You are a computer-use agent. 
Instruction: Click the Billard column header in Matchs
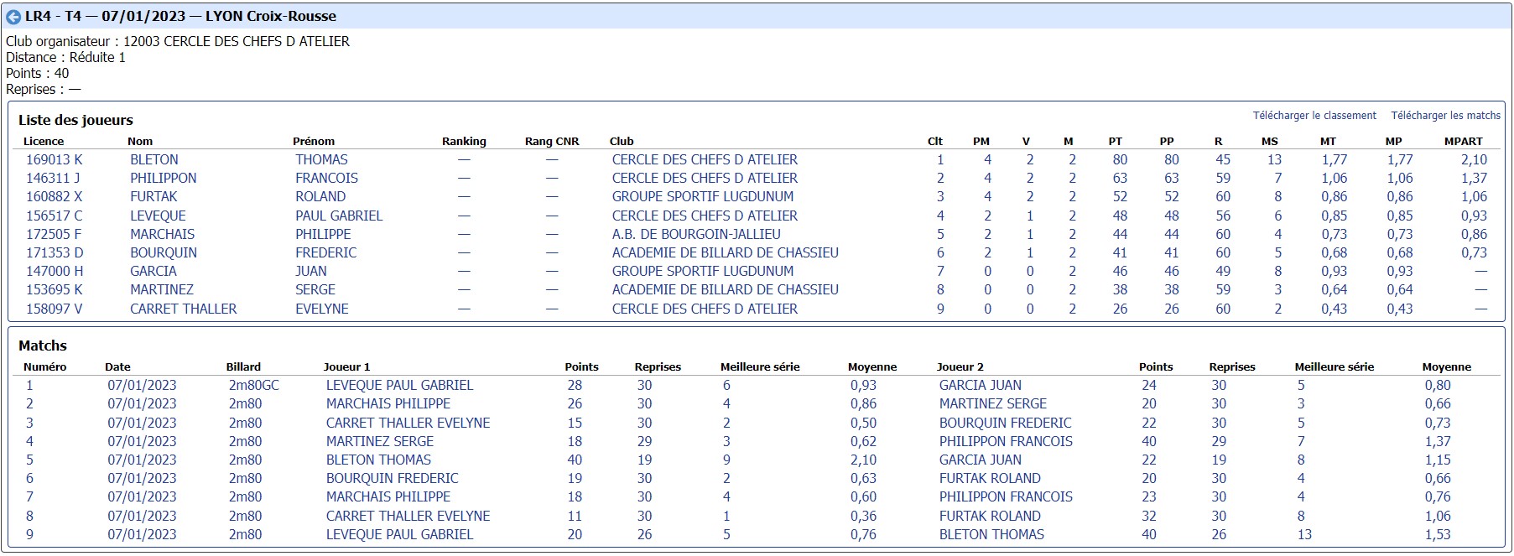click(x=243, y=366)
